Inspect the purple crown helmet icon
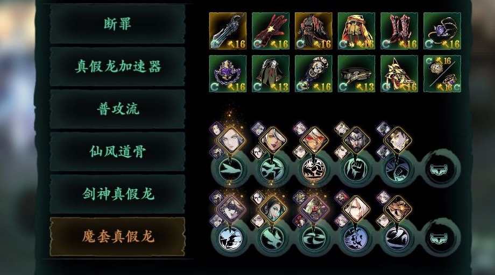Screen dimensions: 495x275 click(228, 74)
